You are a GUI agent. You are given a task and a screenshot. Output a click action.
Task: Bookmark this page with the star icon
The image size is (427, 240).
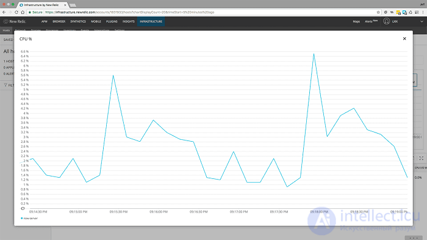coord(378,12)
